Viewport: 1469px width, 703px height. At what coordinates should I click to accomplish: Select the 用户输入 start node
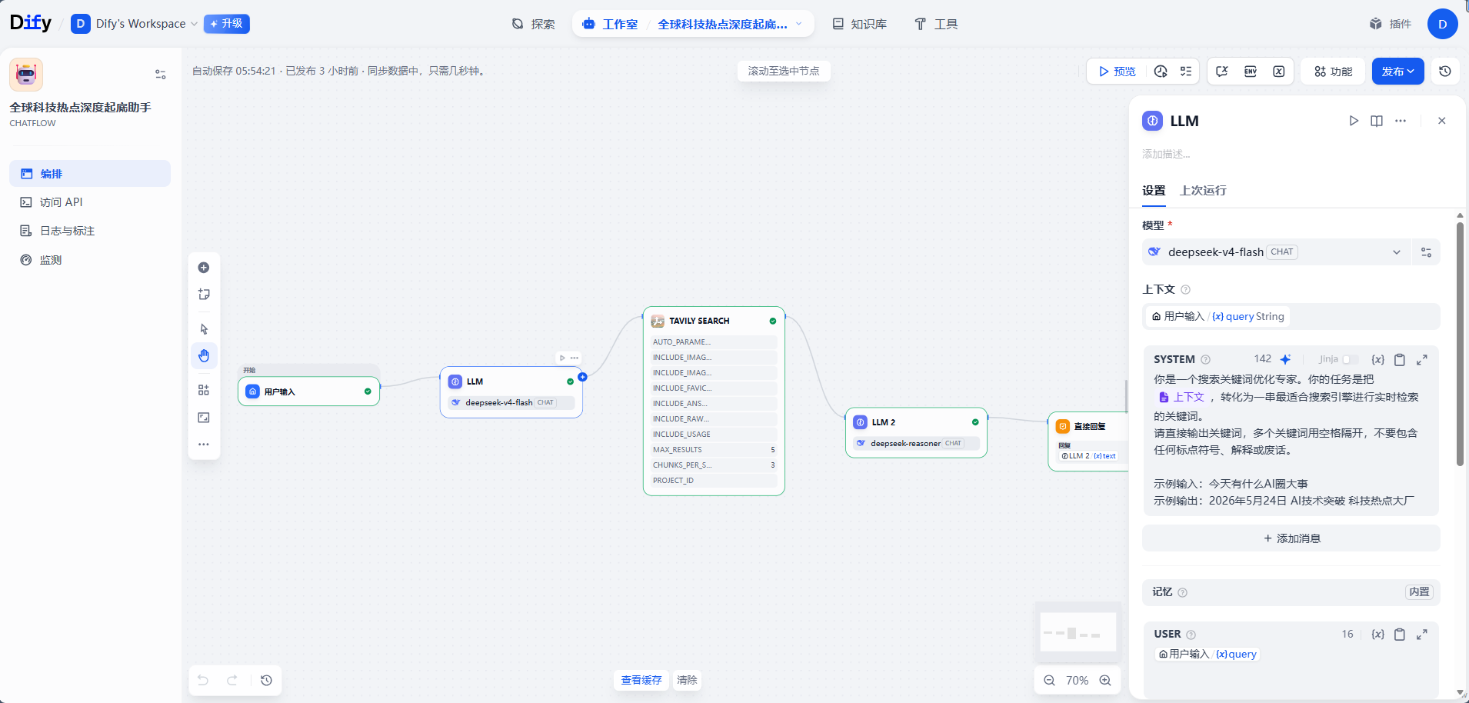click(308, 391)
